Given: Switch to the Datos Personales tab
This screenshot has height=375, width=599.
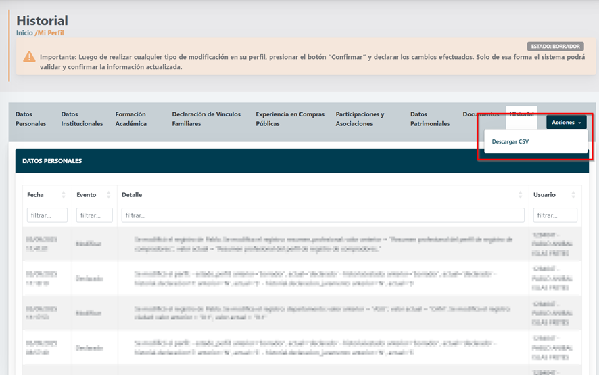Looking at the screenshot, I should (30, 119).
